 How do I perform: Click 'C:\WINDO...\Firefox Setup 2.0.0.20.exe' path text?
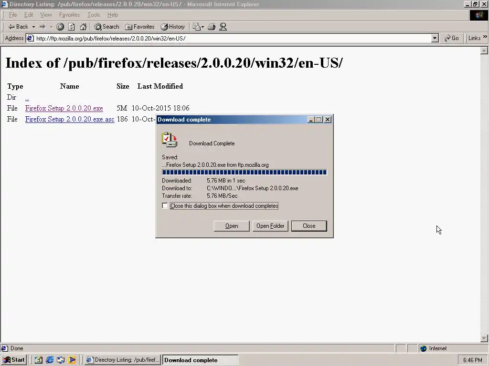[252, 188]
